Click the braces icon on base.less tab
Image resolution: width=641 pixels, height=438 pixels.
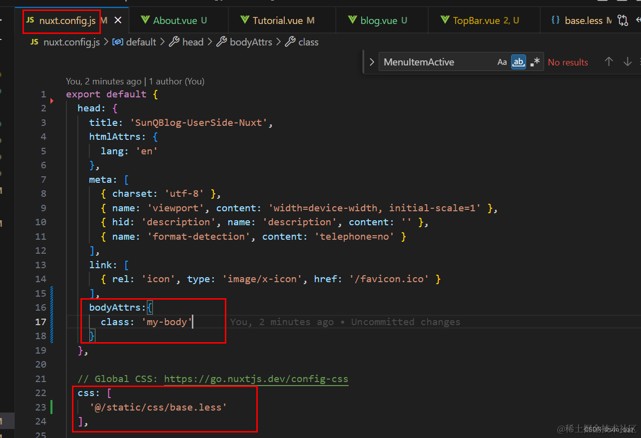click(556, 20)
